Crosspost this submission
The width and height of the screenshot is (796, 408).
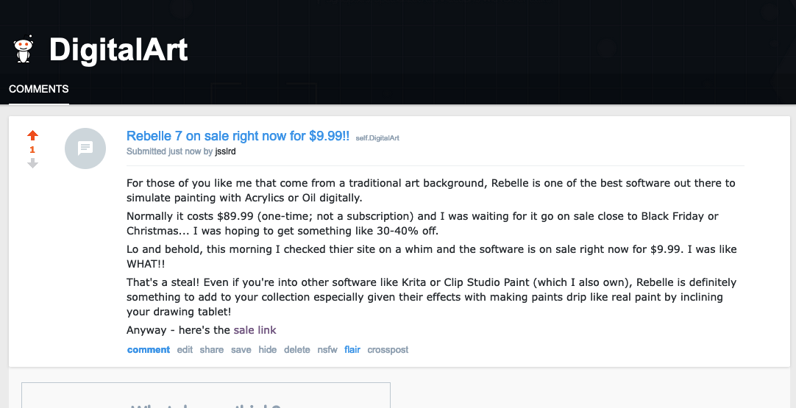(x=388, y=350)
